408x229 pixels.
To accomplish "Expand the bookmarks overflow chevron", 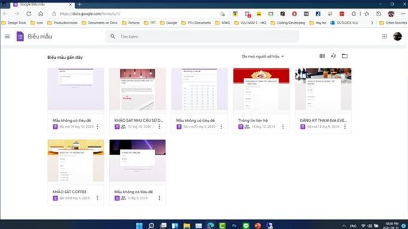I will click(372, 23).
